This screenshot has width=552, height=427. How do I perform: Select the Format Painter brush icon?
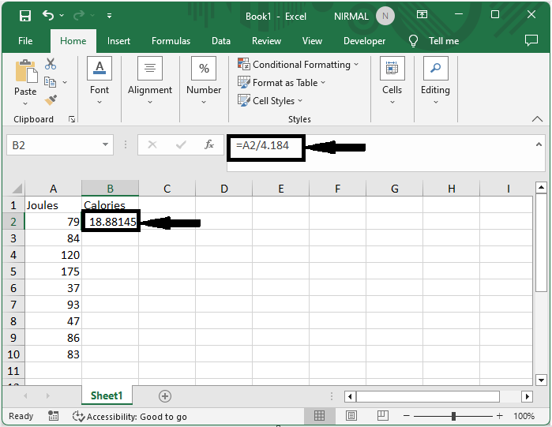(51, 100)
